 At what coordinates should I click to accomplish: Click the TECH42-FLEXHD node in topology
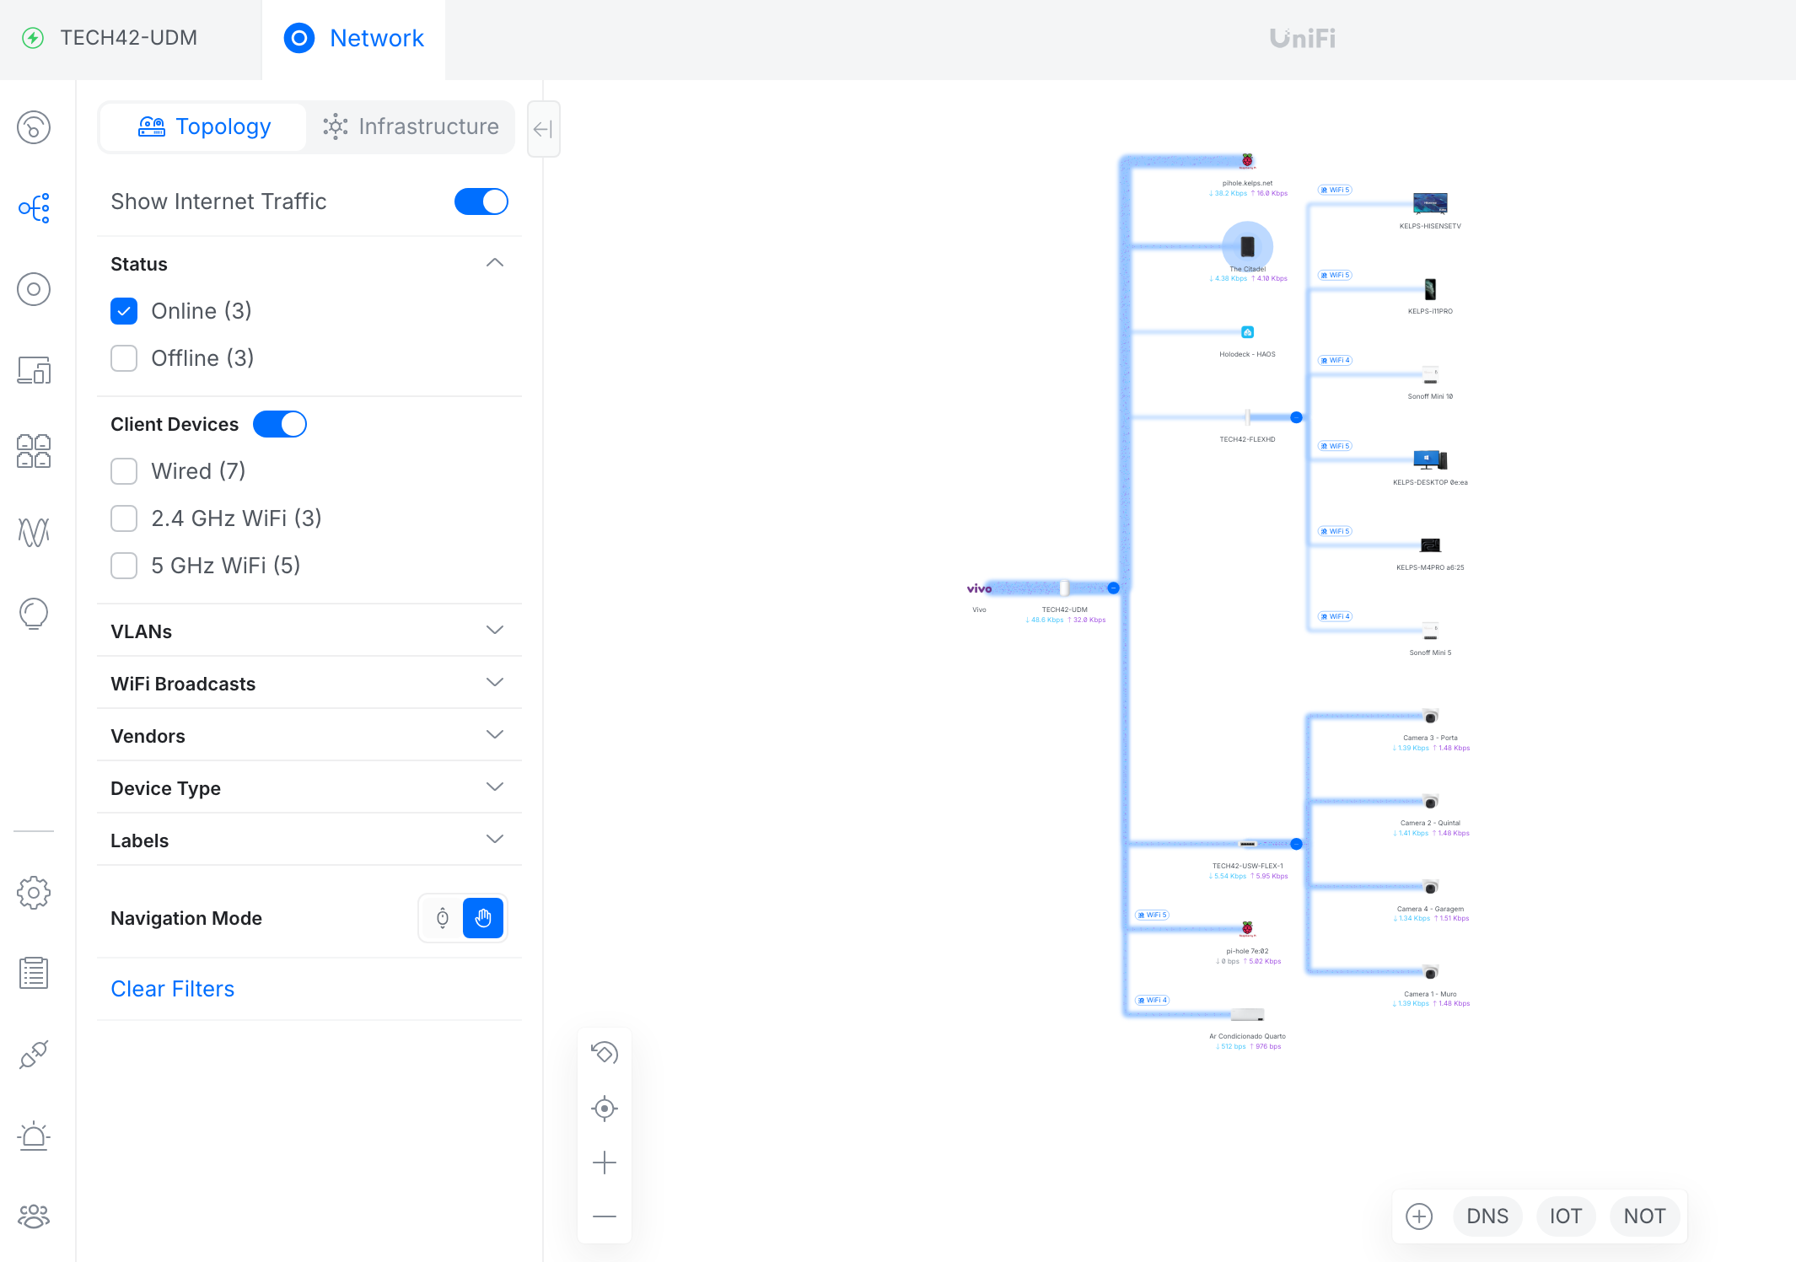[x=1247, y=418]
